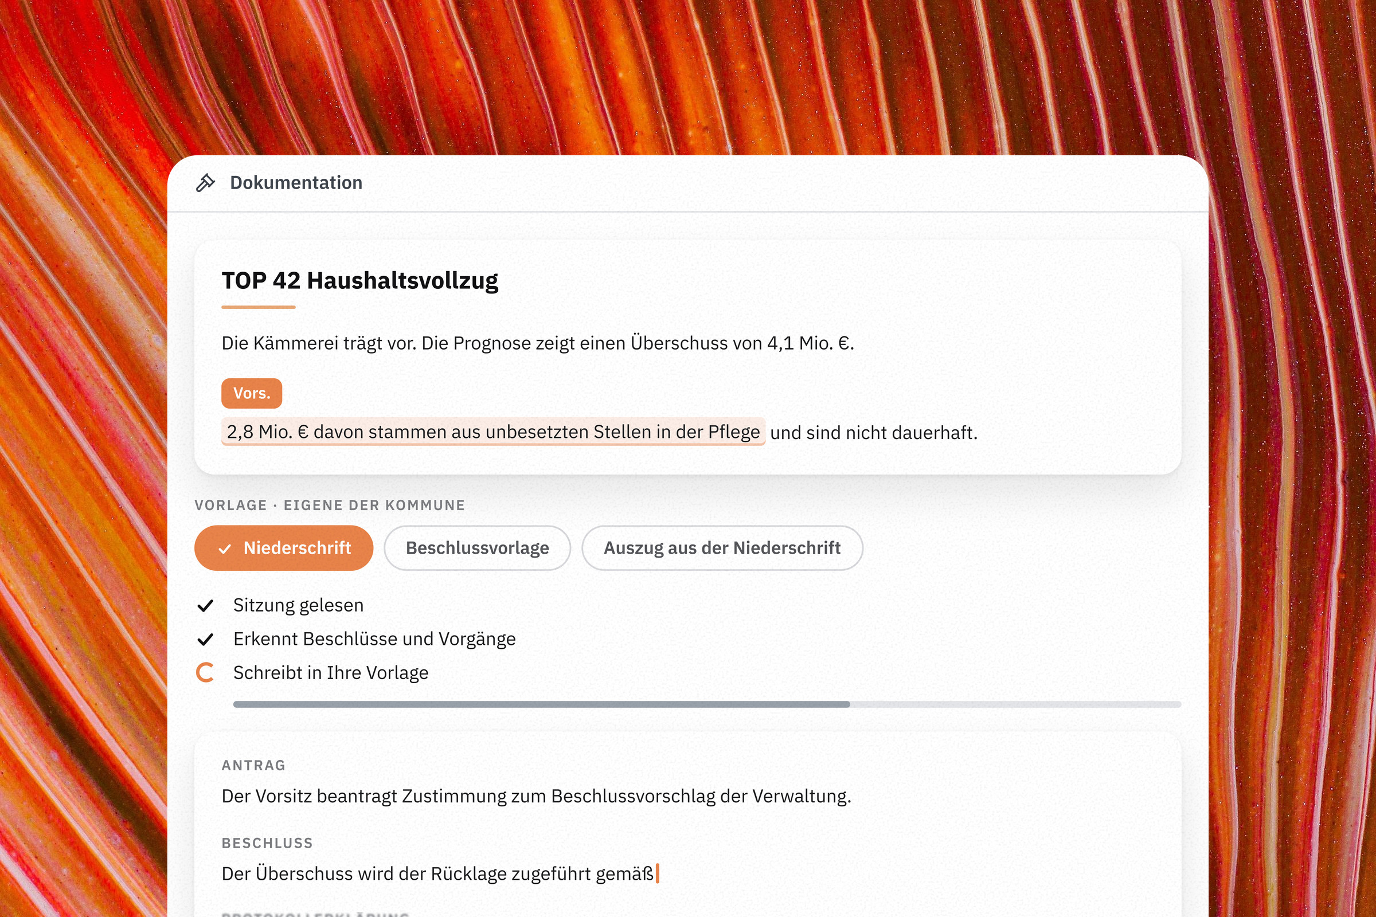Click the Vors. speaker badge
The height and width of the screenshot is (917, 1376).
252,393
